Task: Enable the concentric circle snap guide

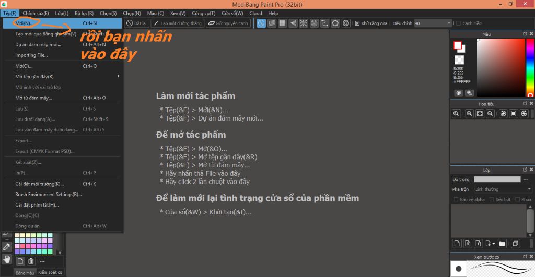Action: 314,23
